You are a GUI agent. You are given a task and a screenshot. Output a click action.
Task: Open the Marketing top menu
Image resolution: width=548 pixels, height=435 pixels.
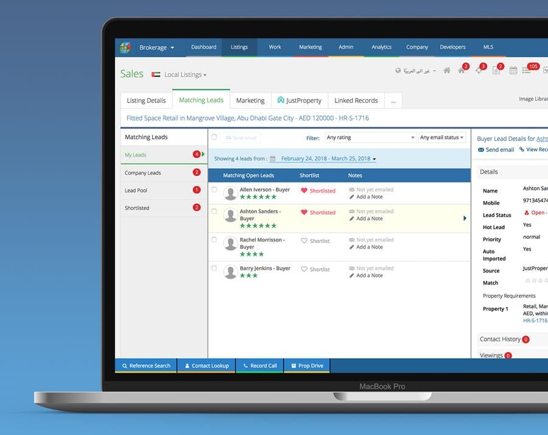pyautogui.click(x=311, y=47)
